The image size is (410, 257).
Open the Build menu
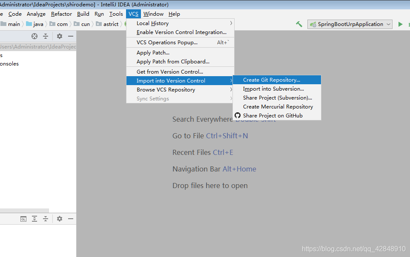(x=83, y=14)
